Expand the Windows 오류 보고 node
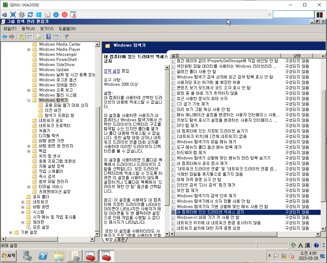 pos(29,90)
